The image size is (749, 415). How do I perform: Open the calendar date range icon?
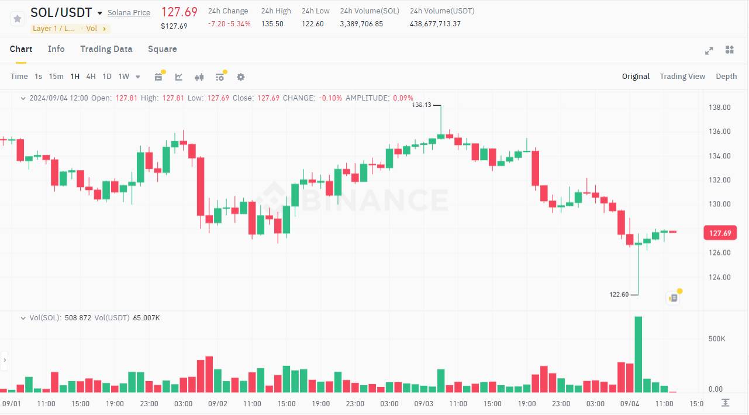(158, 77)
